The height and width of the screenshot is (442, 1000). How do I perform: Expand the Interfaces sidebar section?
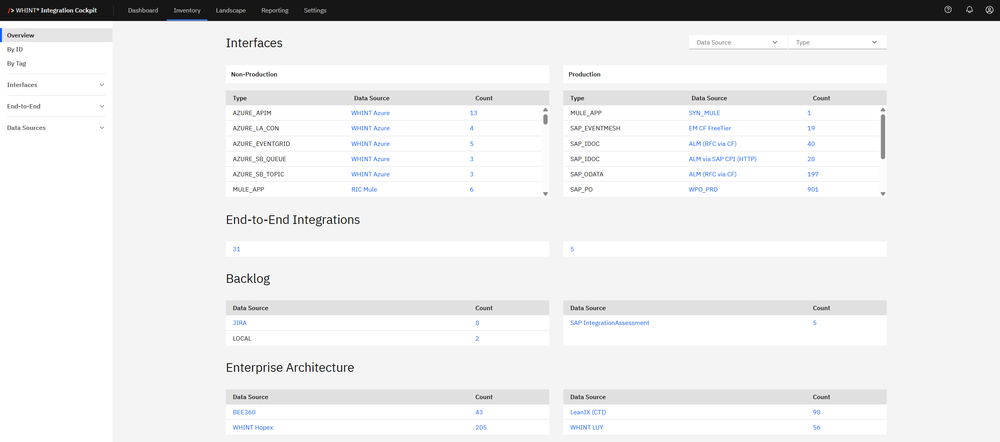coord(56,85)
